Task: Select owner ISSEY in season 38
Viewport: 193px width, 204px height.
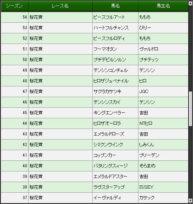Action: (x=146, y=187)
